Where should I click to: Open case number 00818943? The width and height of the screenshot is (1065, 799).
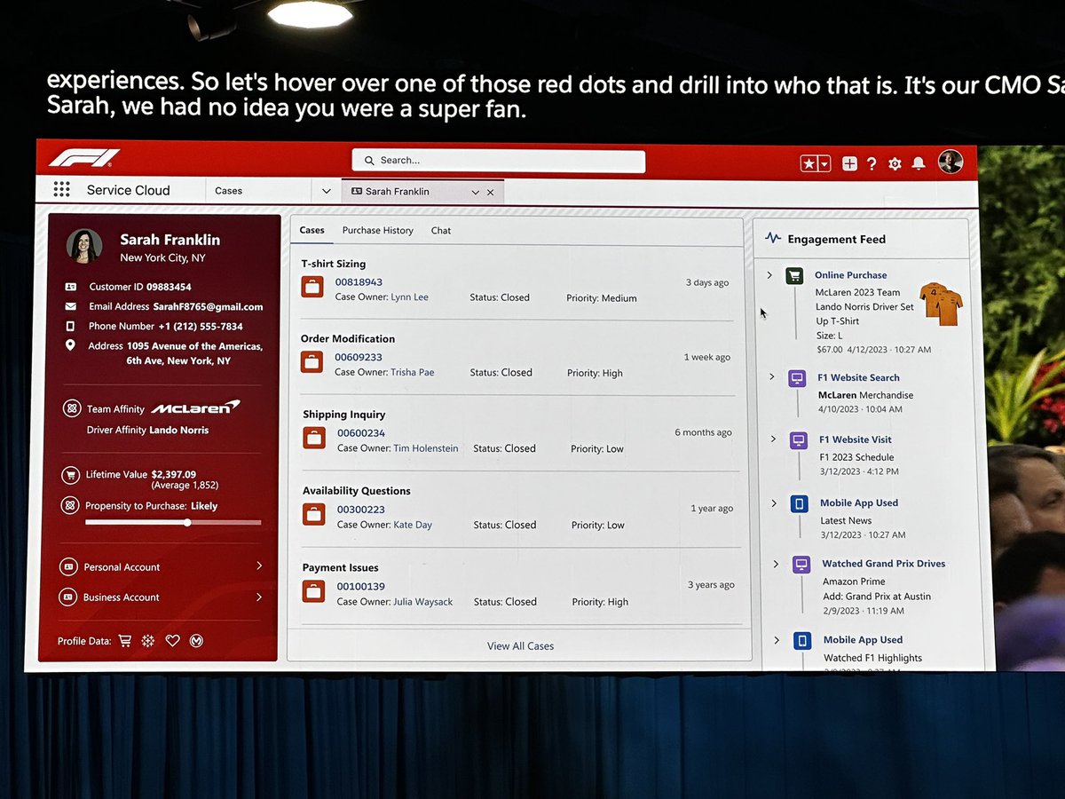point(359,282)
